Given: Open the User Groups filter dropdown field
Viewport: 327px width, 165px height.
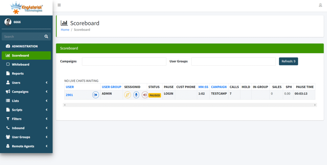Looking at the screenshot, I should coord(233,61).
